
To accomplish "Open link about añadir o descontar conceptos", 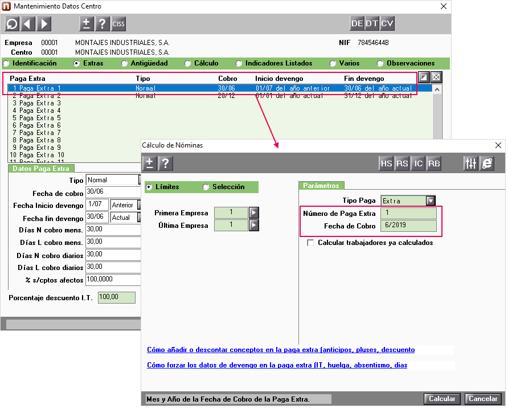I will click(281, 350).
